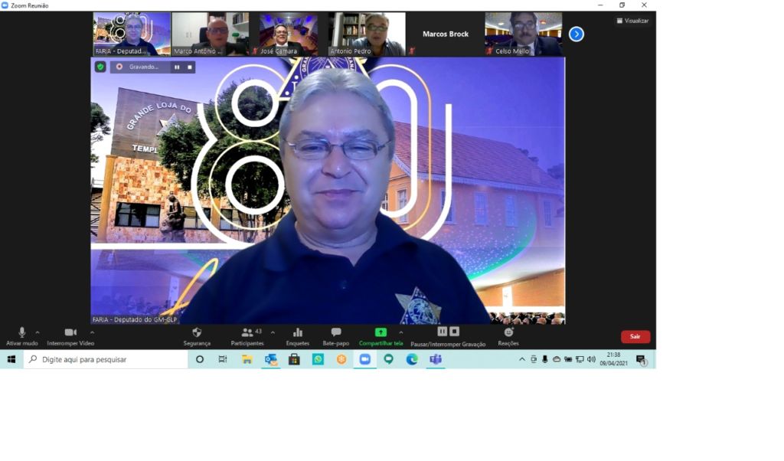Click the microphone tray icon
Image resolution: width=784 pixels, height=461 pixels.
tap(545, 359)
